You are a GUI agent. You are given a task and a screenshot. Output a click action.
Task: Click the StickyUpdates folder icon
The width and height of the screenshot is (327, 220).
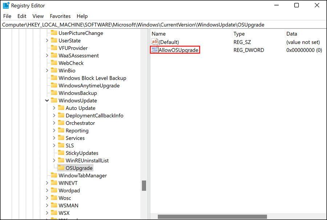pos(61,153)
